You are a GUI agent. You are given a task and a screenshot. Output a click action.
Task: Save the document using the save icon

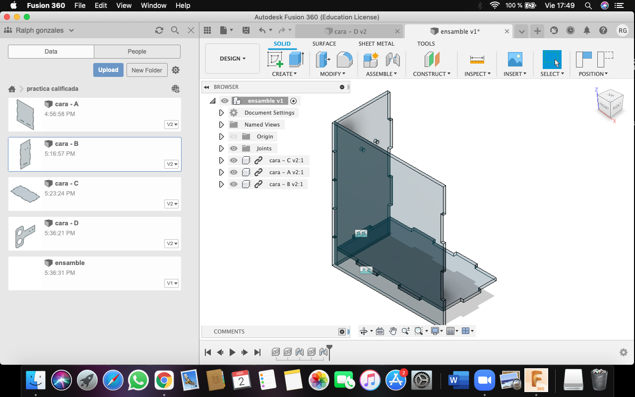246,31
